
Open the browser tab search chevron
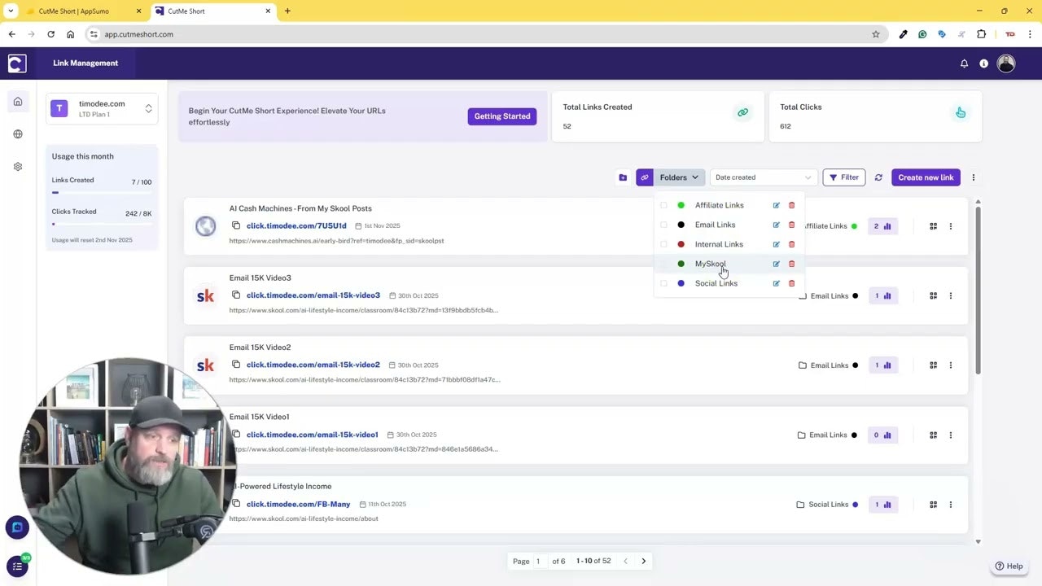click(10, 11)
